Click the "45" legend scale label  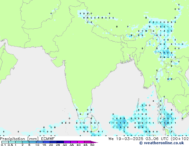pyautogui.click(x=85, y=145)
